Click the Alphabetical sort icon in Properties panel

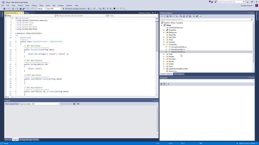click(165, 84)
